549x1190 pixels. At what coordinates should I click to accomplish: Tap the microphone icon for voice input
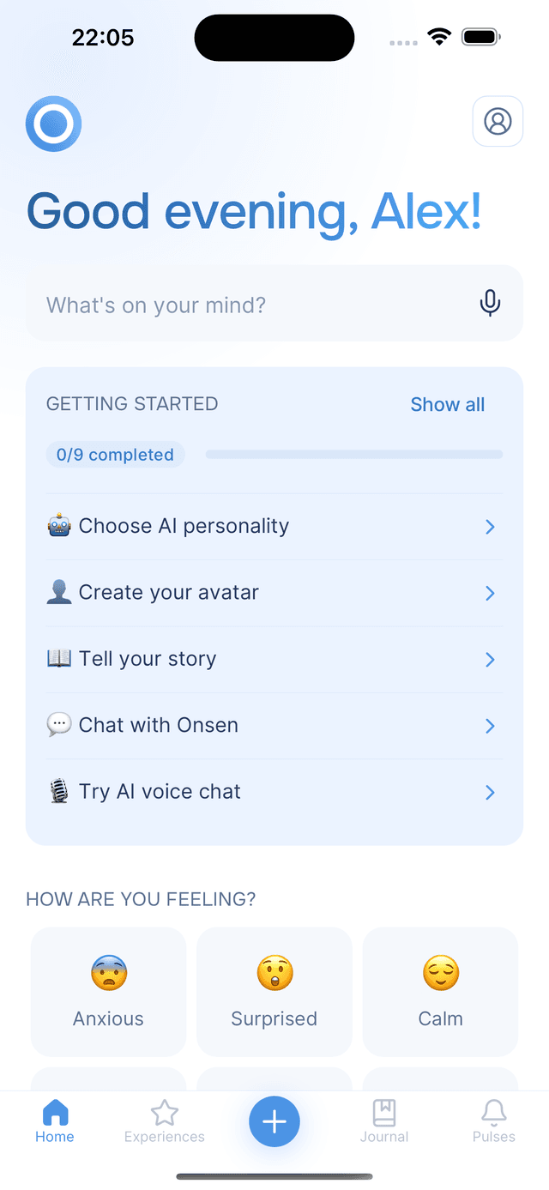[490, 303]
